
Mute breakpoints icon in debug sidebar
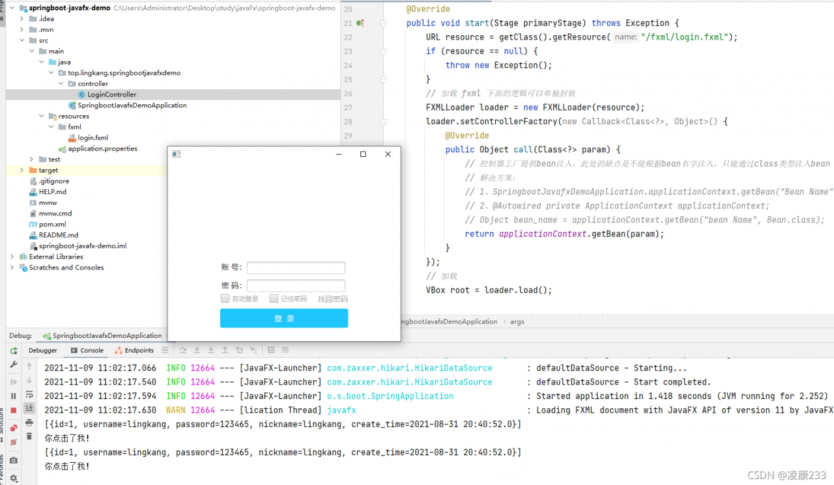[x=13, y=442]
